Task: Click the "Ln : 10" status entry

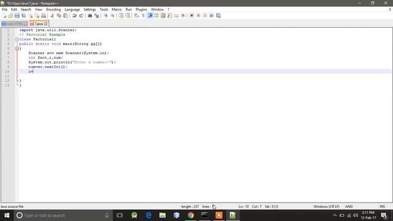Action: click(243, 206)
